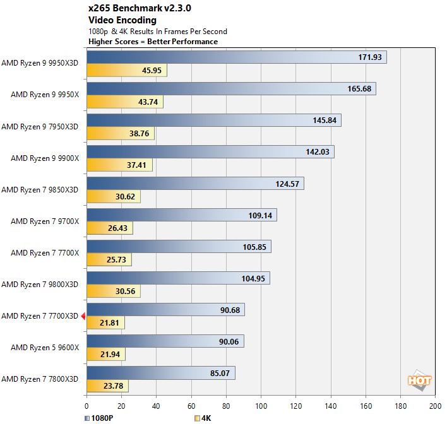Click the 45.95 bar value
Viewport: 447px width, 424px height.
point(152,71)
